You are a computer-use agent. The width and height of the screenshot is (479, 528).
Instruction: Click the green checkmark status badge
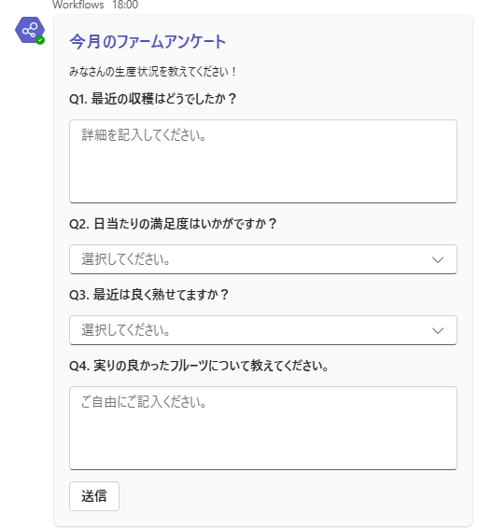click(x=40, y=40)
